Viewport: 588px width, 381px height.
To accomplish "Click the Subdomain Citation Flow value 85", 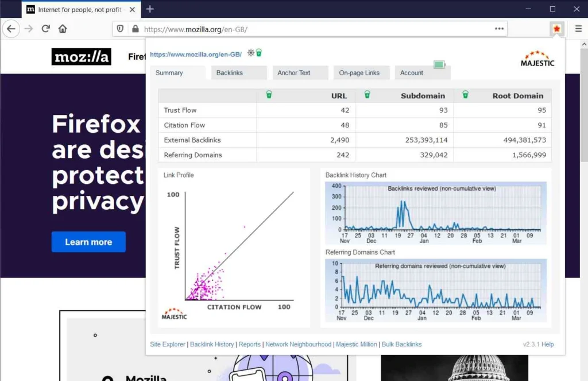I will (x=443, y=125).
